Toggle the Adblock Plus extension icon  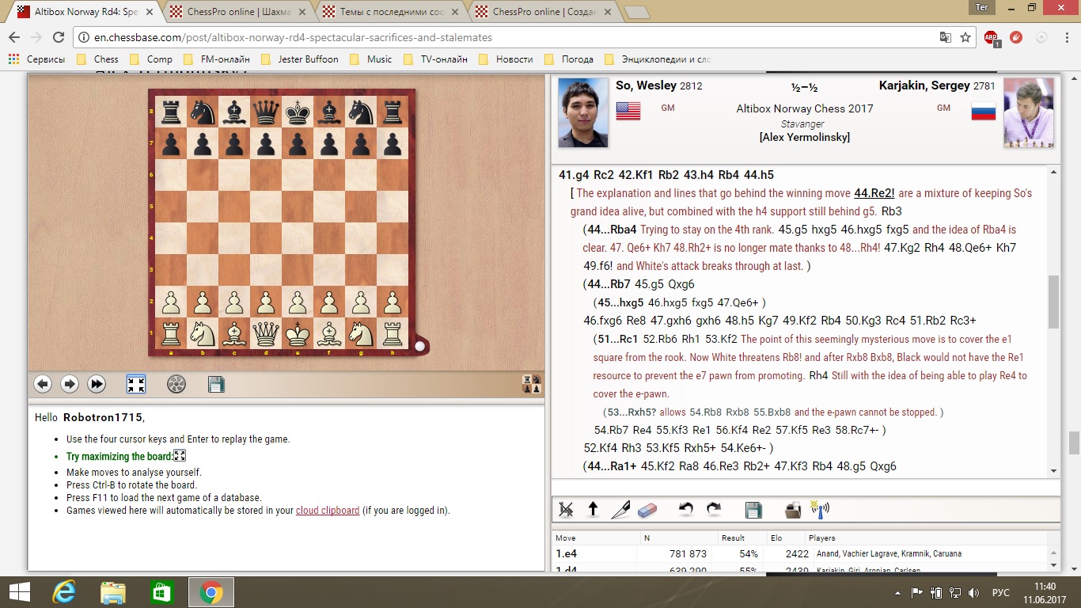point(991,37)
